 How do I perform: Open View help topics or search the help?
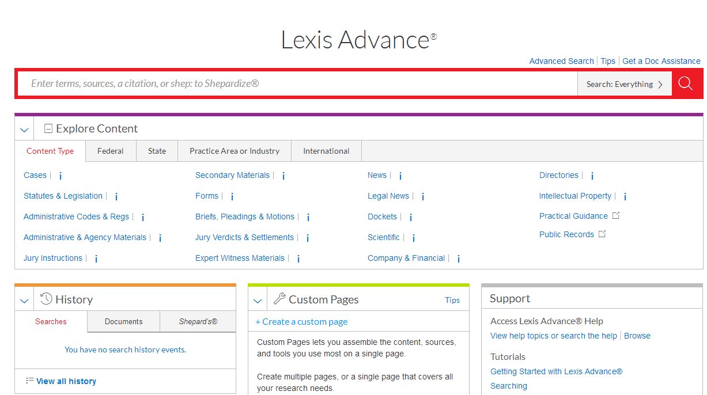pyautogui.click(x=554, y=336)
